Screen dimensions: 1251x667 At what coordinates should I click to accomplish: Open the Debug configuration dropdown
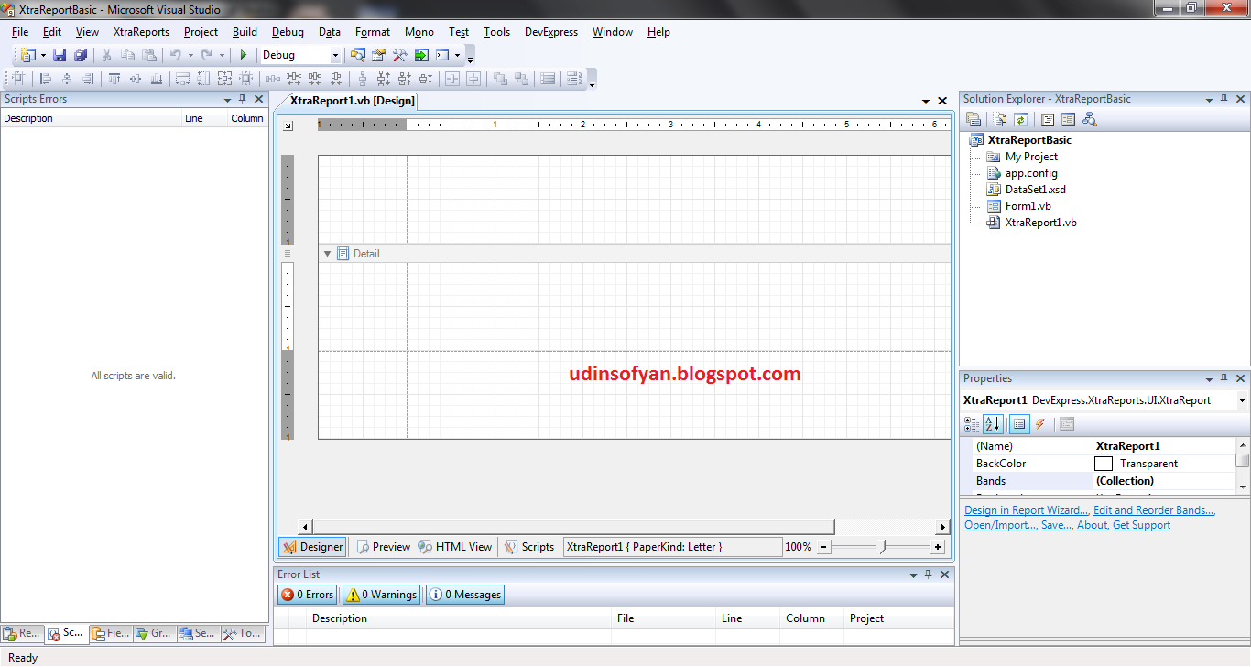point(335,55)
